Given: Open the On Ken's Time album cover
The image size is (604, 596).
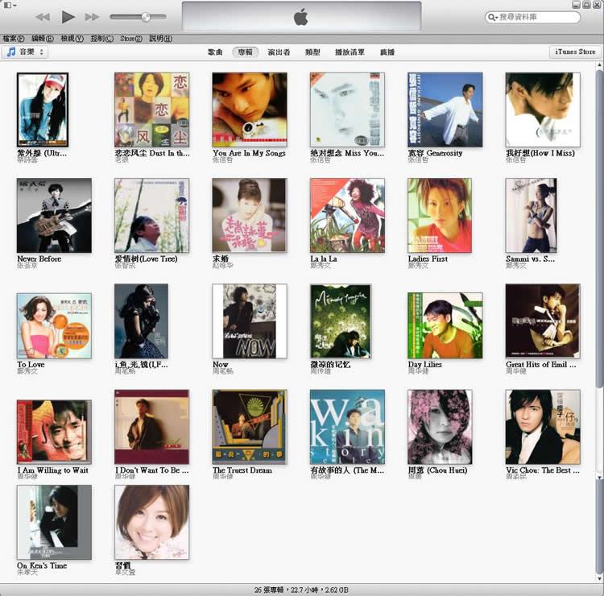Looking at the screenshot, I should [54, 522].
